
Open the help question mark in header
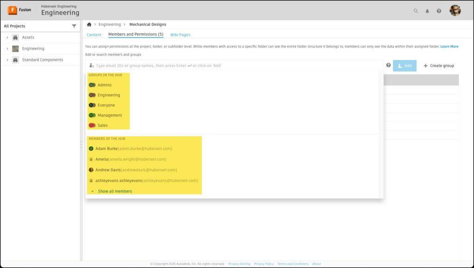point(439,11)
